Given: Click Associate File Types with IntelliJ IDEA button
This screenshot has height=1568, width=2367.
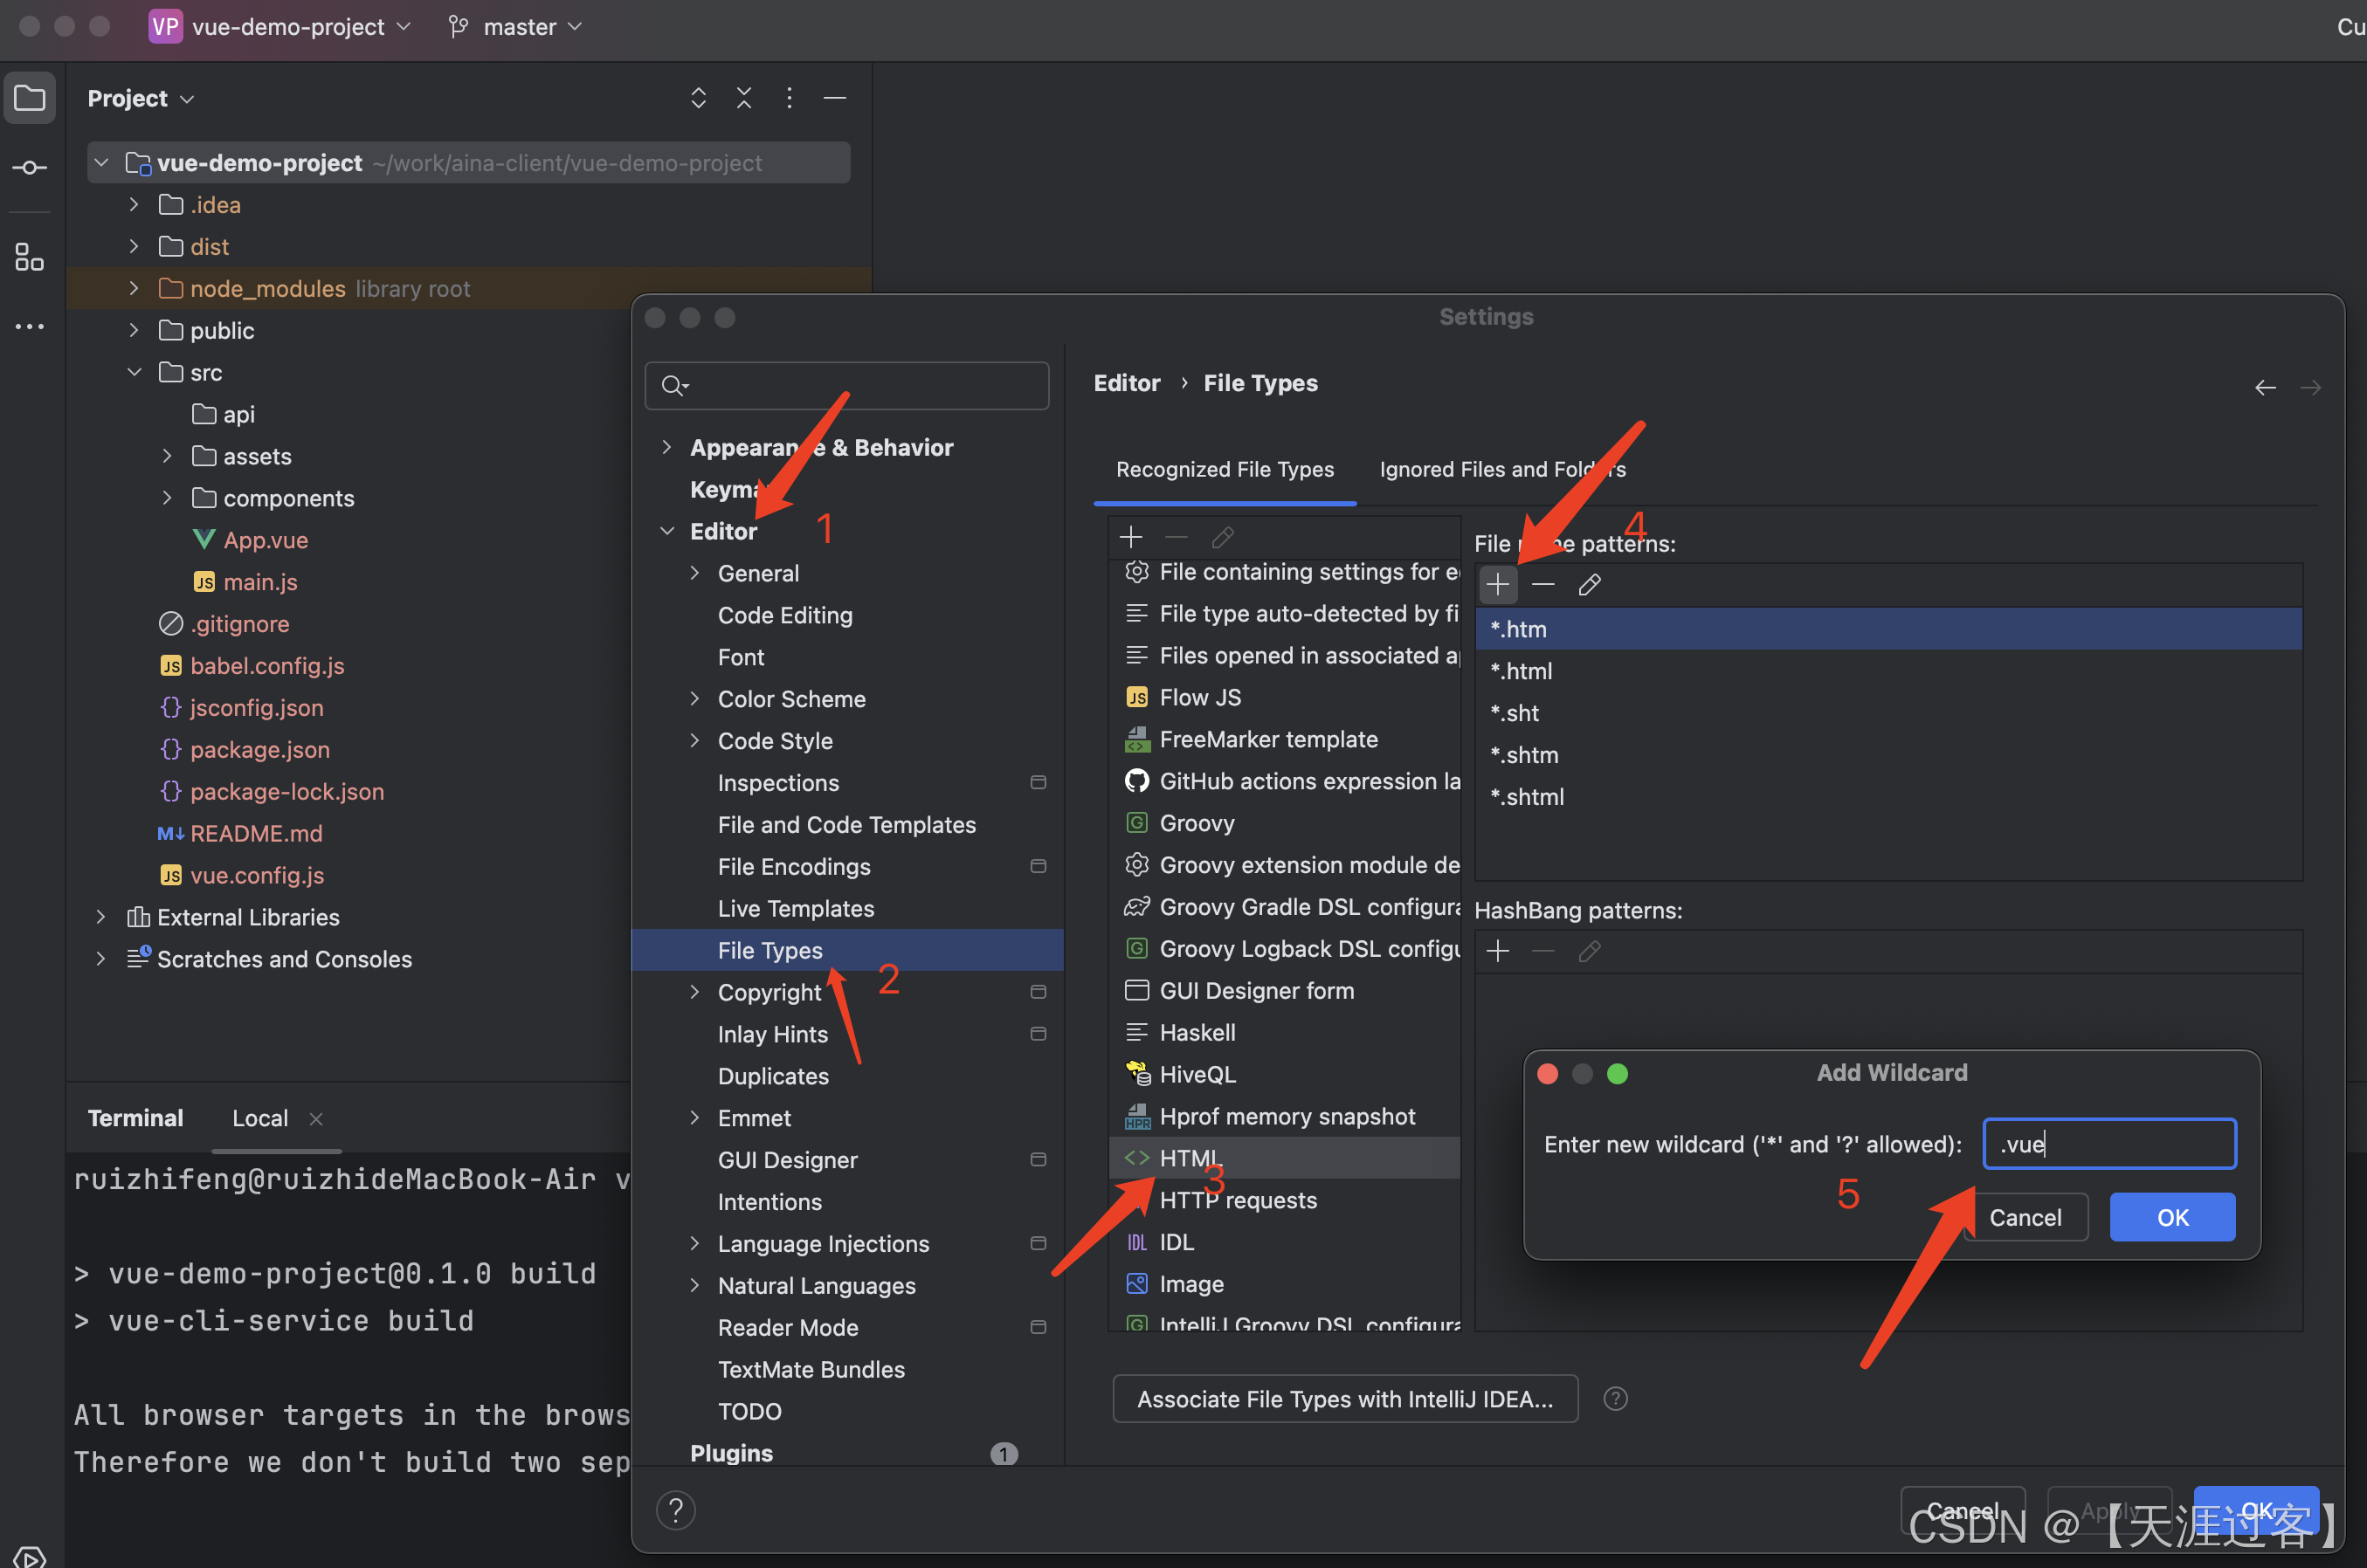Looking at the screenshot, I should [x=1344, y=1397].
